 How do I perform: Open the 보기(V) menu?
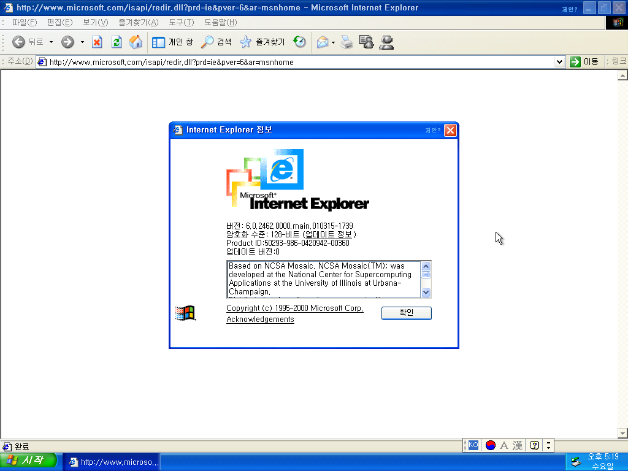(95, 23)
